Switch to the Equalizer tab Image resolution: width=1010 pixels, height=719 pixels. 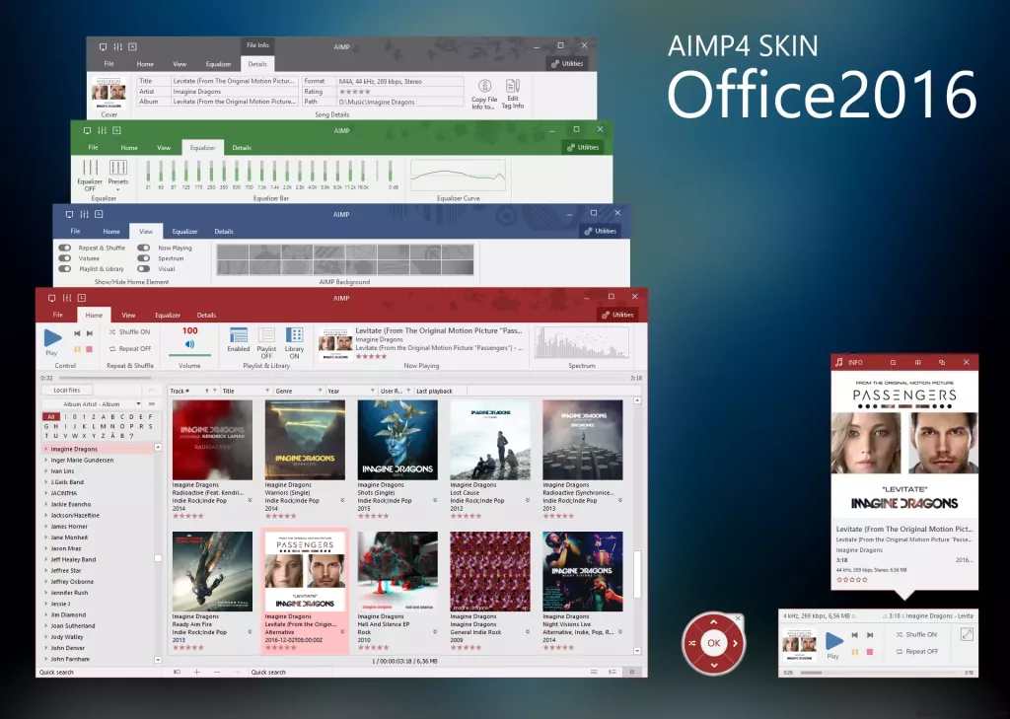[167, 315]
